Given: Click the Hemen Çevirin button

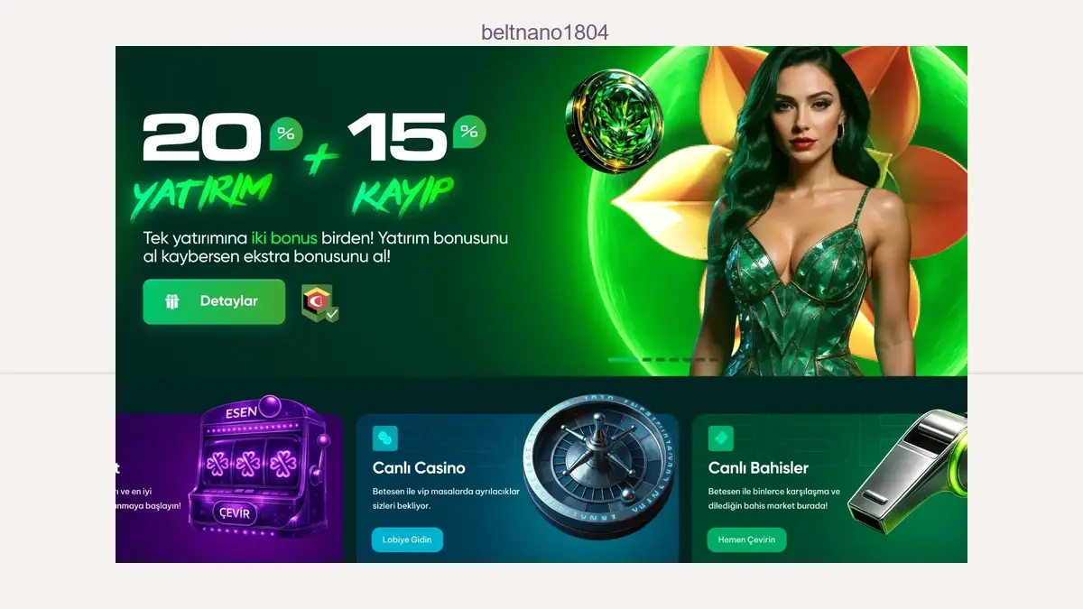Looking at the screenshot, I should coord(746,540).
